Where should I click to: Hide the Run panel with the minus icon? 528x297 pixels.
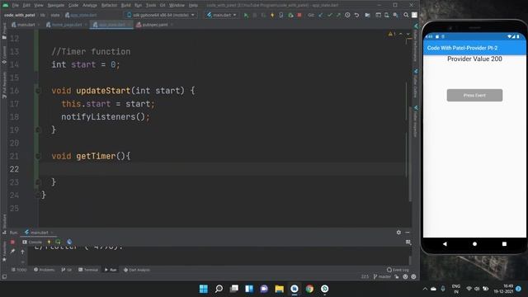point(408,233)
